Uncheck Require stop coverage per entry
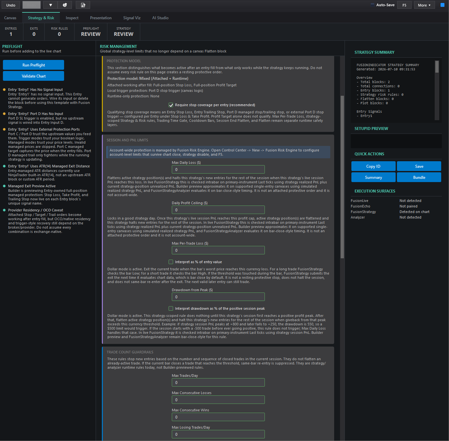The height and width of the screenshot is (441, 449). (171, 105)
